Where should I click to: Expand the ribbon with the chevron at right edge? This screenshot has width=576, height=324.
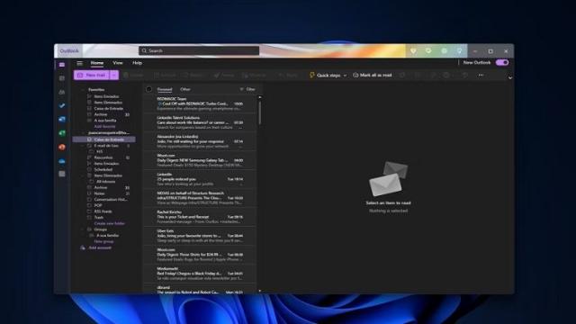click(510, 78)
